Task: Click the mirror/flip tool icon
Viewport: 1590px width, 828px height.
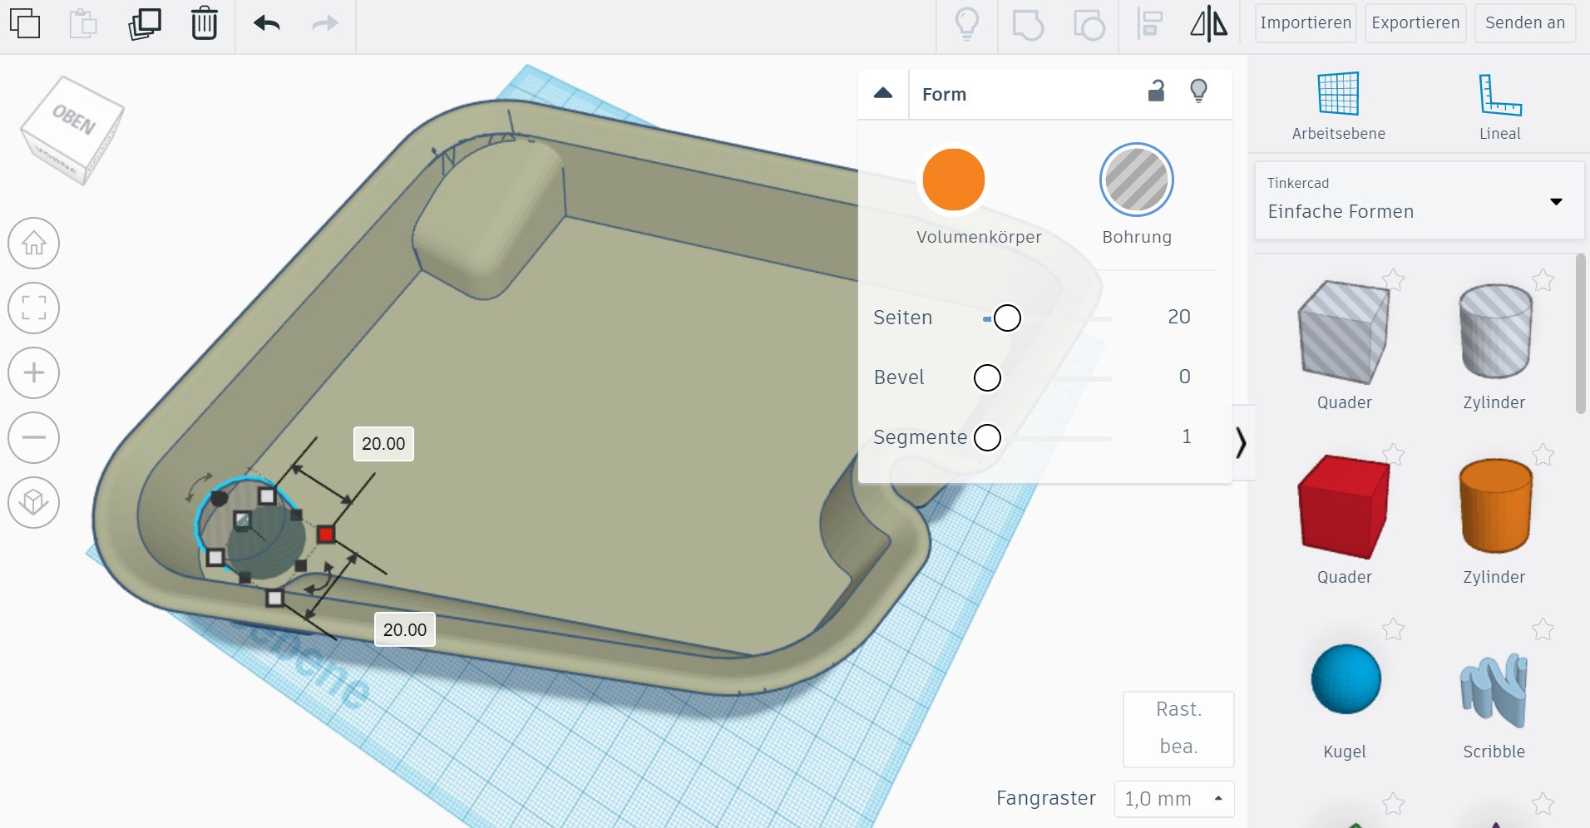Action: click(x=1208, y=23)
